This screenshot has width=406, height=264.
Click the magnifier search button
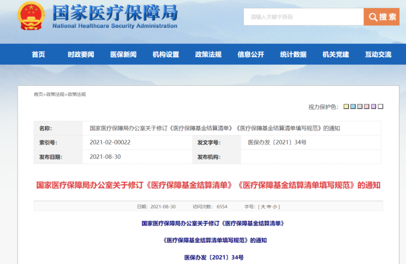pos(381,17)
